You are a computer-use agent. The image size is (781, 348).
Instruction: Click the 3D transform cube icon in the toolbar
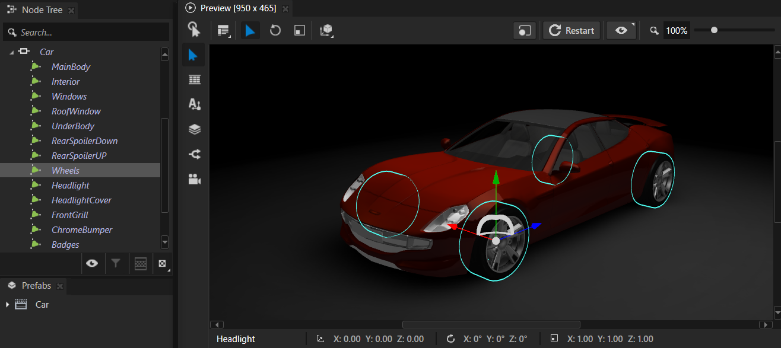click(x=326, y=30)
